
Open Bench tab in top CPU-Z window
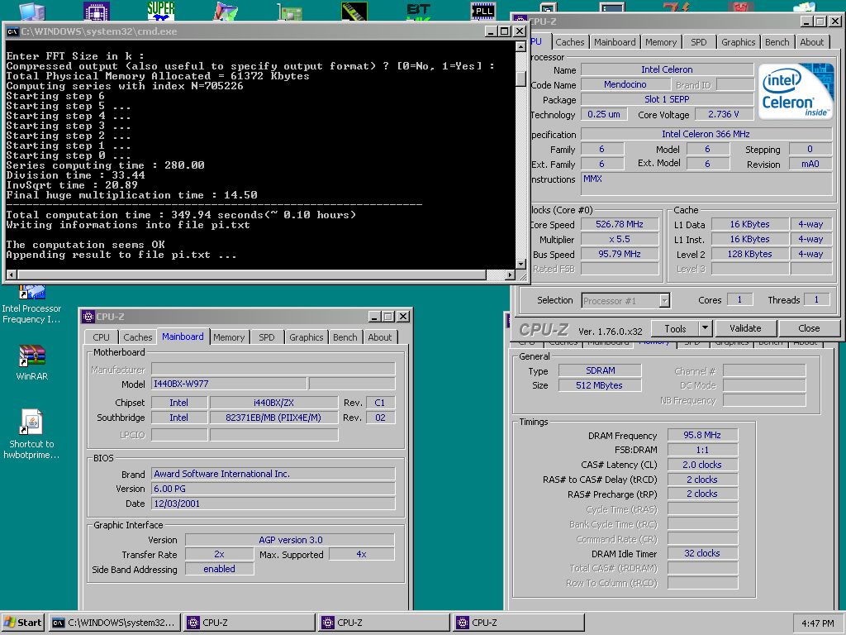pyautogui.click(x=777, y=42)
